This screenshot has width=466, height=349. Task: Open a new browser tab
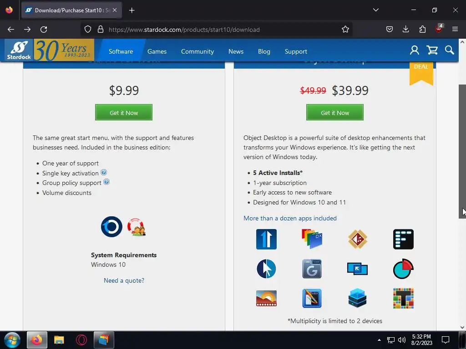tap(132, 10)
